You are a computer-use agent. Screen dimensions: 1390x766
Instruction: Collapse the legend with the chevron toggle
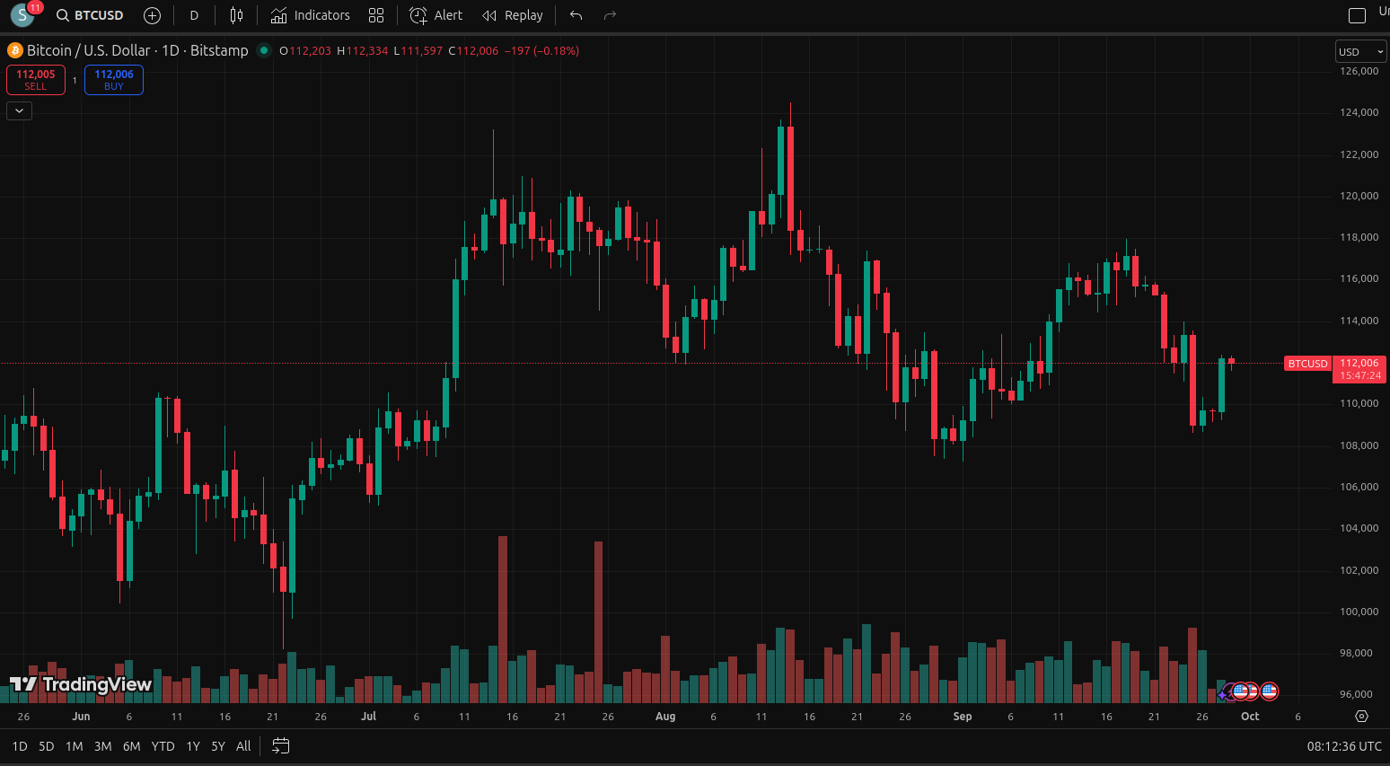point(19,110)
